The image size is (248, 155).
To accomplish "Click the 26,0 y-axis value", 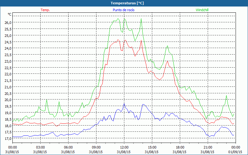I will (8, 23).
